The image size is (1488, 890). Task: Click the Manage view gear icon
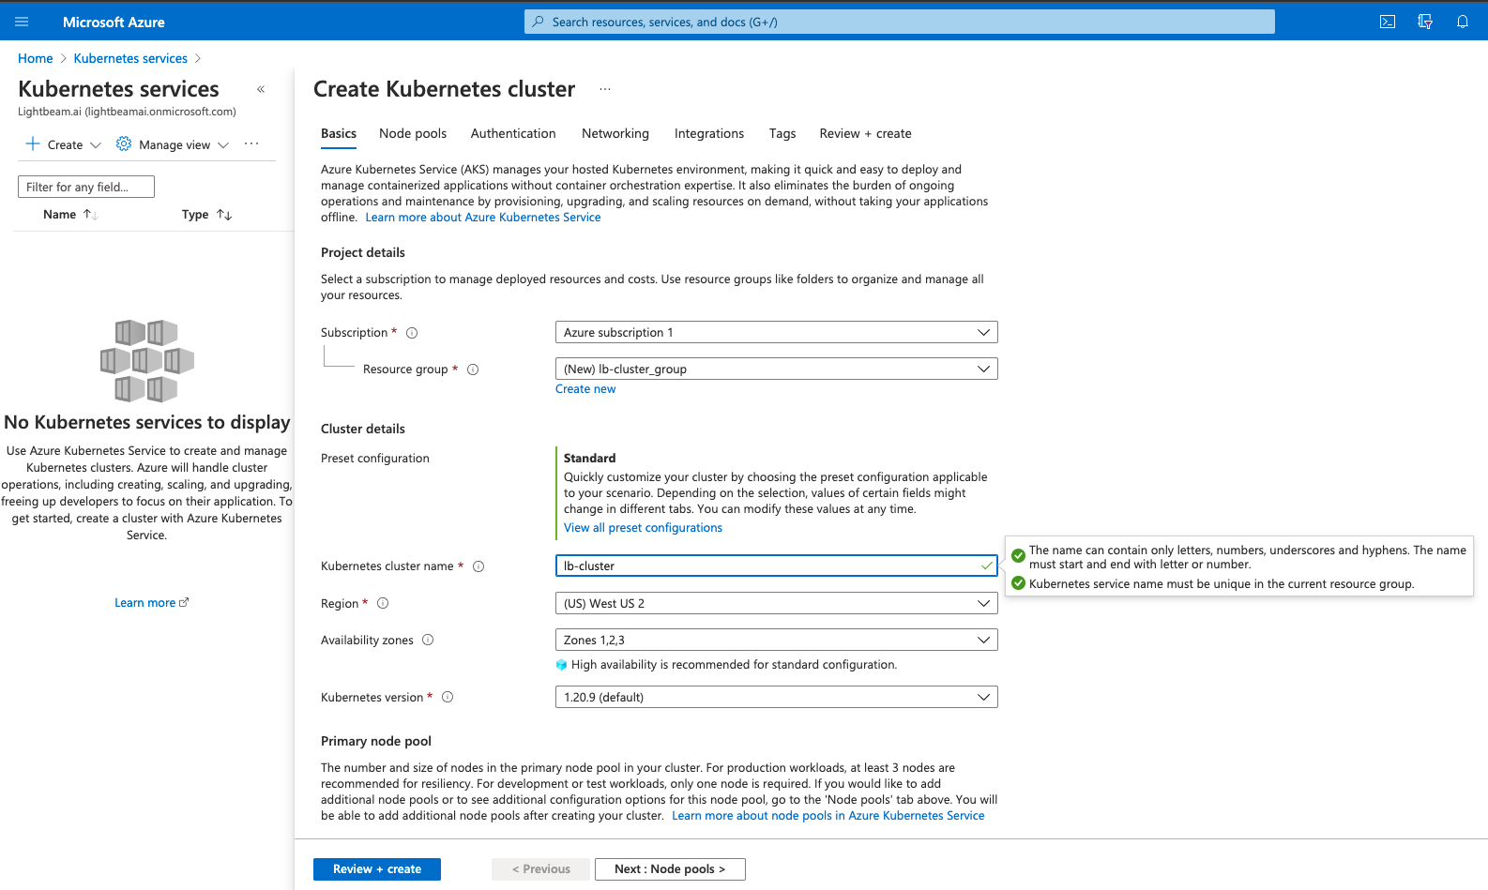(124, 143)
